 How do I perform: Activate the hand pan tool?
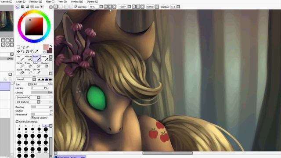pos(32,52)
